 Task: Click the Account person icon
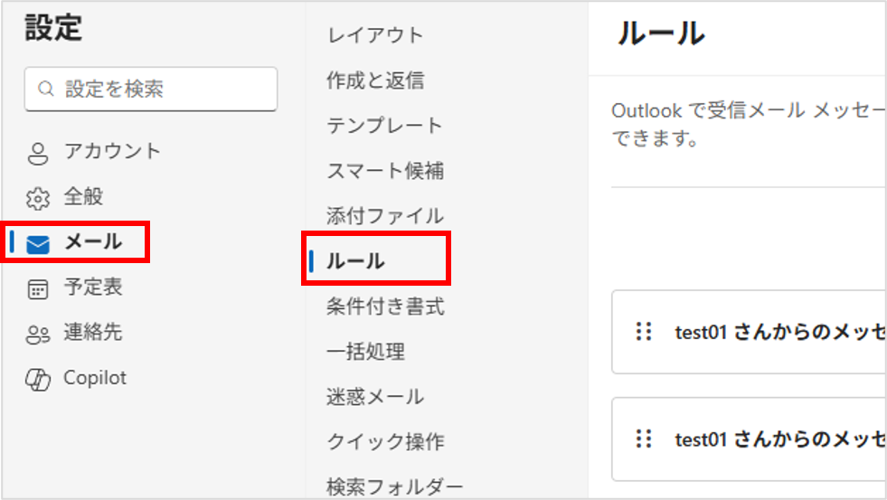coord(38,153)
